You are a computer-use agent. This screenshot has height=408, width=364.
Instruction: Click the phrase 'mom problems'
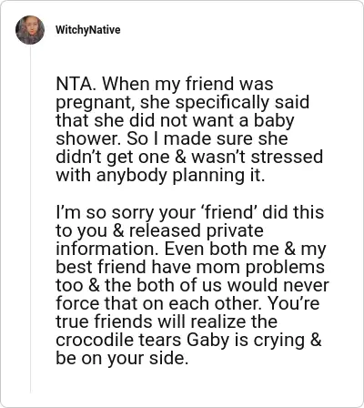point(261,267)
